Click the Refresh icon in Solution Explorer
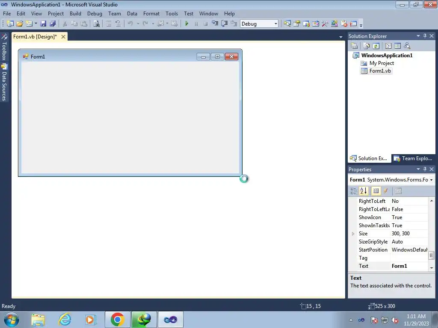438x328 pixels. (376, 46)
